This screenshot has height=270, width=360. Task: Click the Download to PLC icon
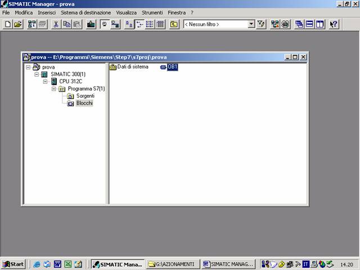[91, 24]
